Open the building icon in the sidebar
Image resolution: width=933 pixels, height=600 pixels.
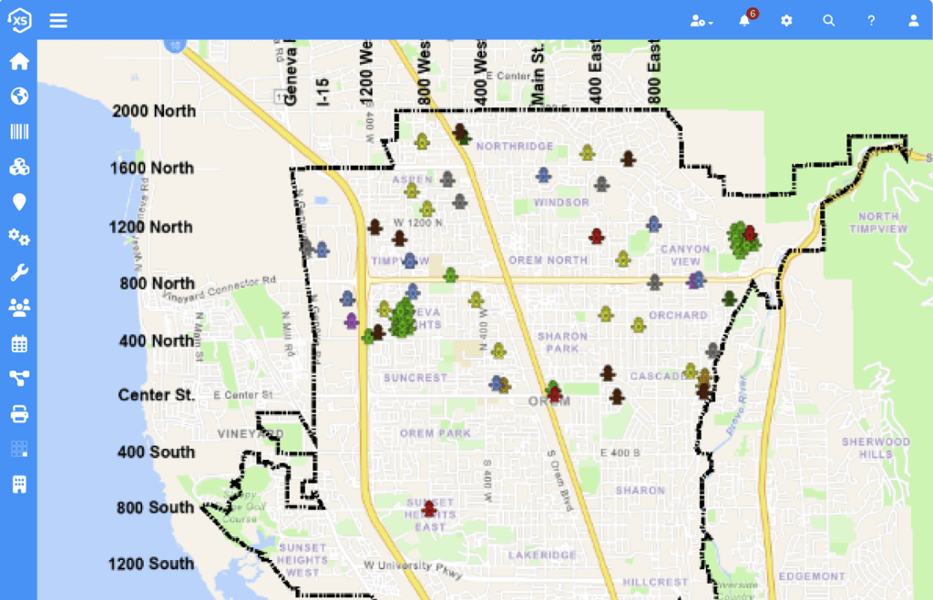point(19,484)
